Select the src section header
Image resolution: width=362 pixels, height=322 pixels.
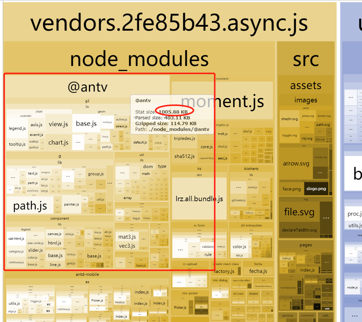point(306,59)
